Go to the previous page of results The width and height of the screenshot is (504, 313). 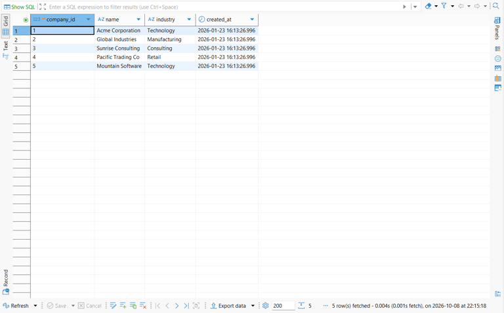pyautogui.click(x=167, y=306)
